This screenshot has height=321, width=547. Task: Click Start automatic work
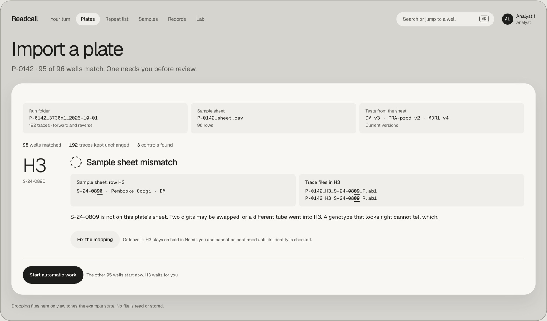(x=53, y=275)
